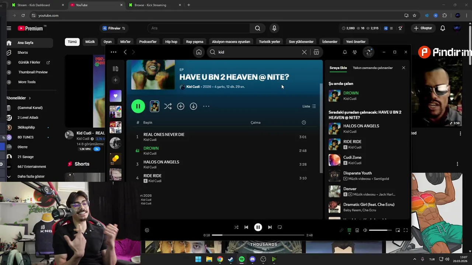Open Spotify miniplayer icon
The width and height of the screenshot is (472, 265).
398,230
